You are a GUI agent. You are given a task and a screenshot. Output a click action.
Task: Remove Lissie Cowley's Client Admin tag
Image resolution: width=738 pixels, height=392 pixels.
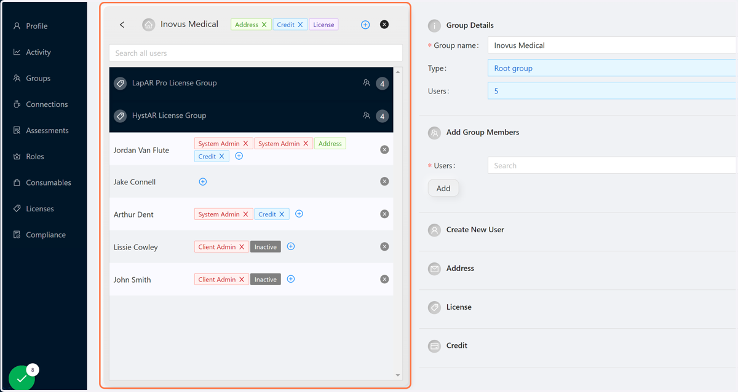pos(242,247)
